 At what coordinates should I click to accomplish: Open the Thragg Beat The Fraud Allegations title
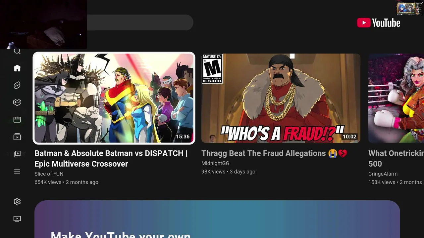[x=274, y=153]
